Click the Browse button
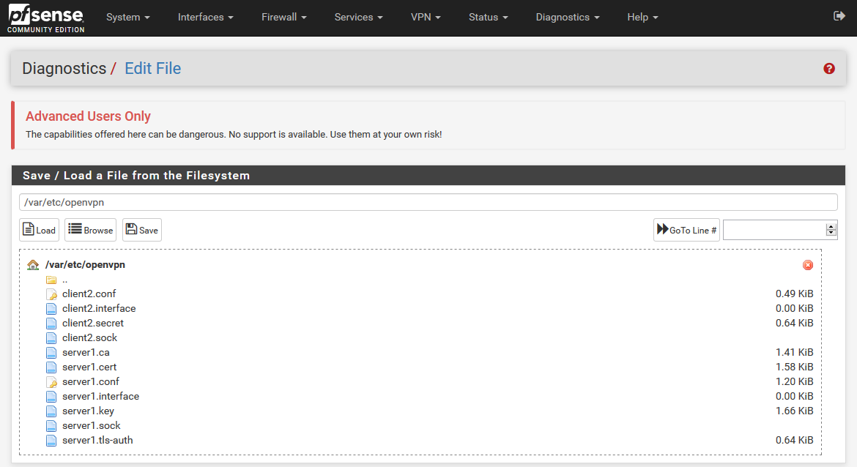857x467 pixels. point(91,230)
